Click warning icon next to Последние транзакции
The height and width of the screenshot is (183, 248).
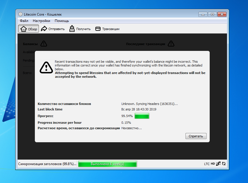click(171, 43)
